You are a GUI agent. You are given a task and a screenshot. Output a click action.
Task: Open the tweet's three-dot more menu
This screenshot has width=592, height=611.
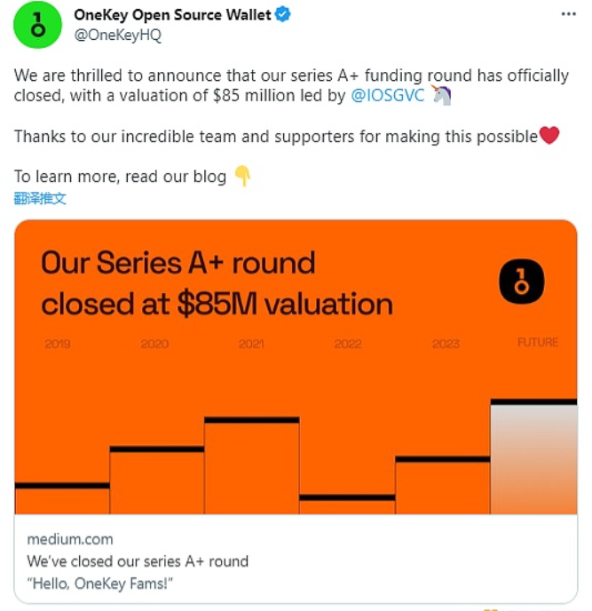click(x=568, y=15)
